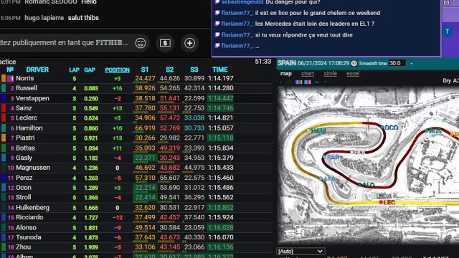Select driver Gasly in the timing table
The width and height of the screenshot is (459, 258).
pyautogui.click(x=24, y=158)
